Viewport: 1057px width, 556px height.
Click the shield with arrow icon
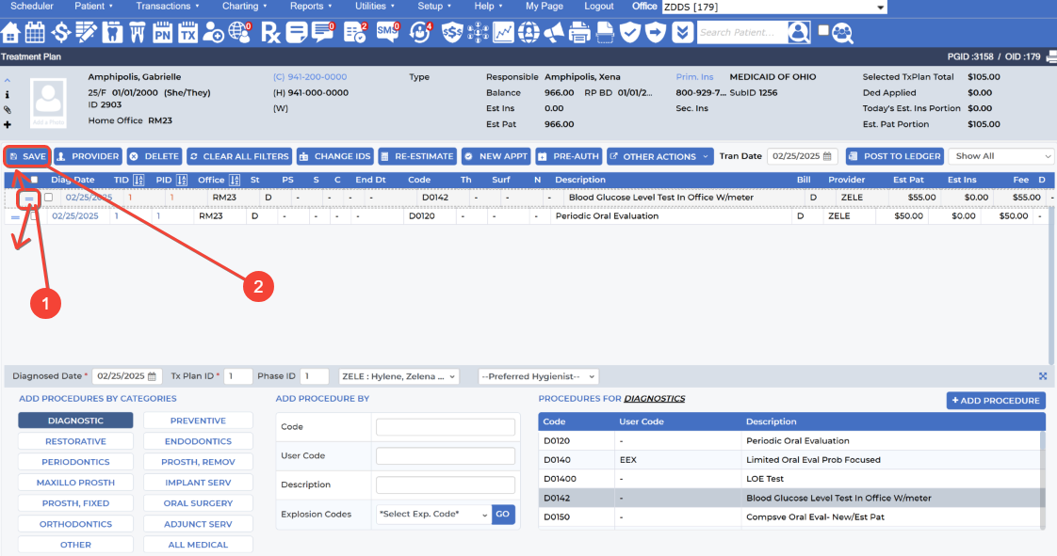click(x=656, y=32)
